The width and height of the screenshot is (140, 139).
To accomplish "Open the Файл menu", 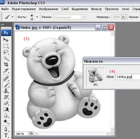I will (x=5, y=9).
